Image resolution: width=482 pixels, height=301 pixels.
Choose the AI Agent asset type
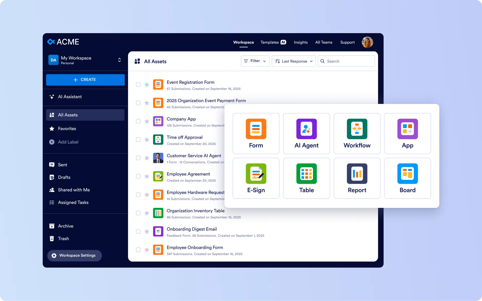pos(307,133)
